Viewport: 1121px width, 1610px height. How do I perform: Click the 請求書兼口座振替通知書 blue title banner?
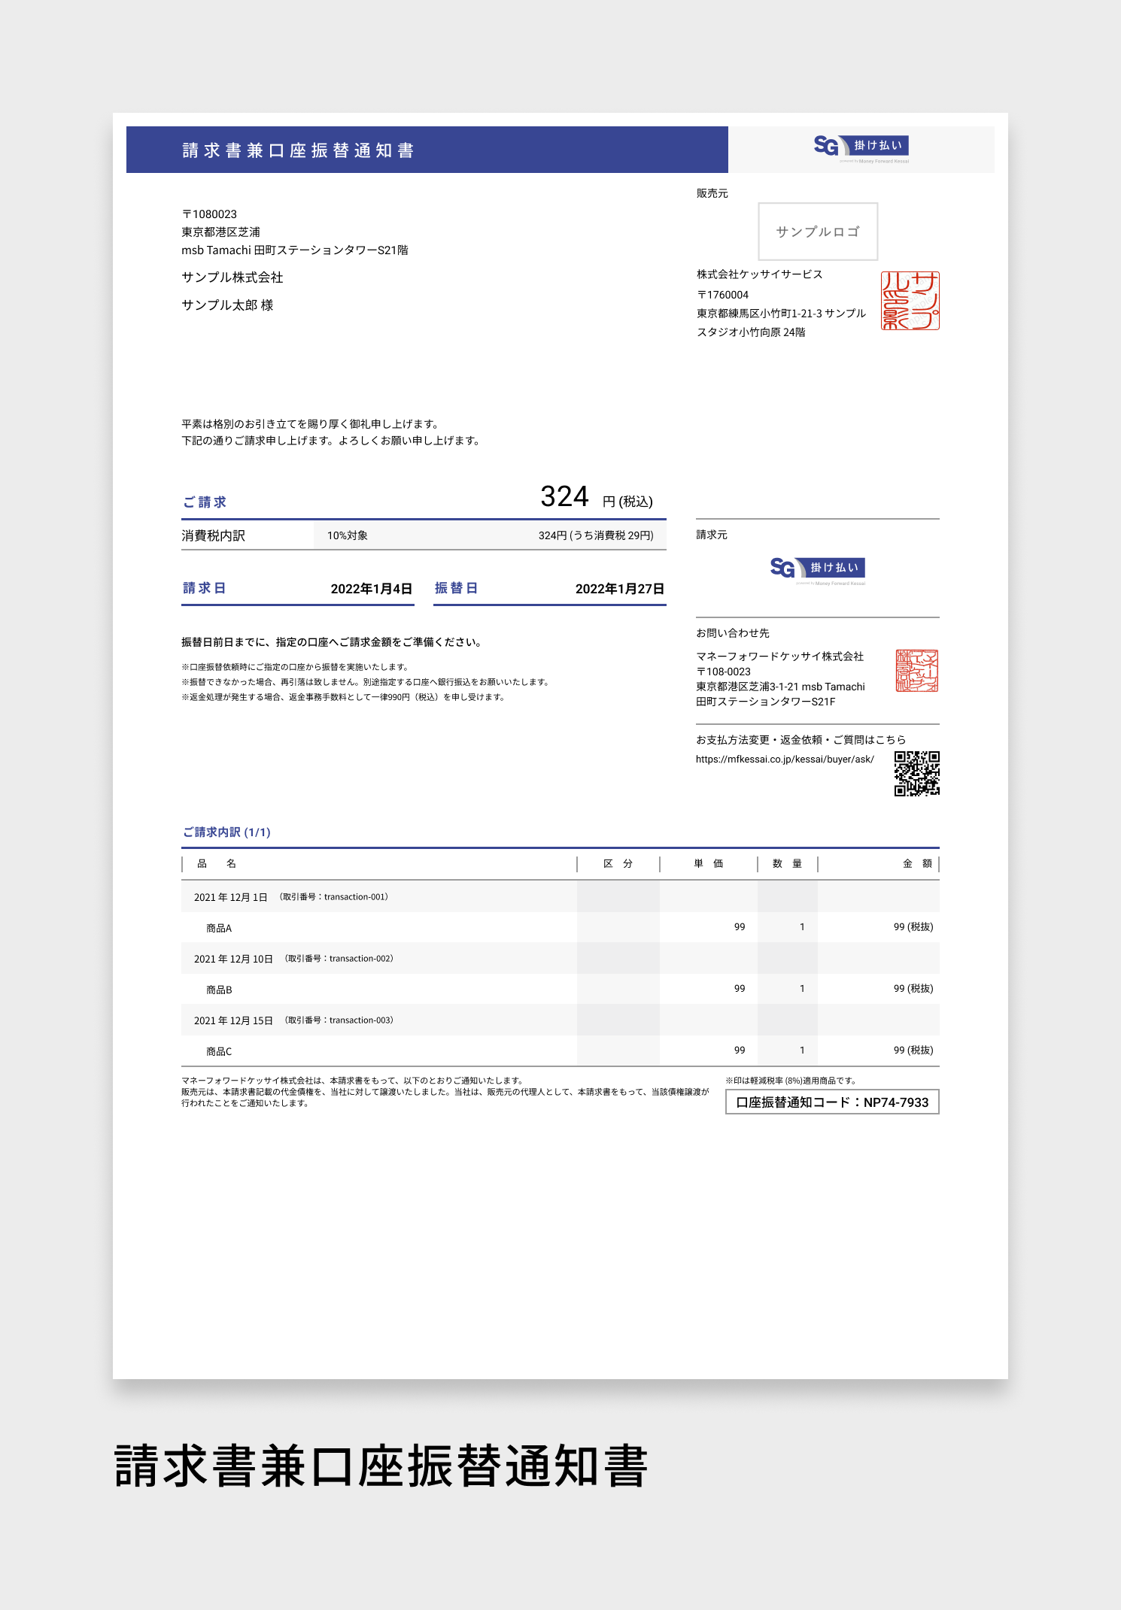tap(427, 150)
